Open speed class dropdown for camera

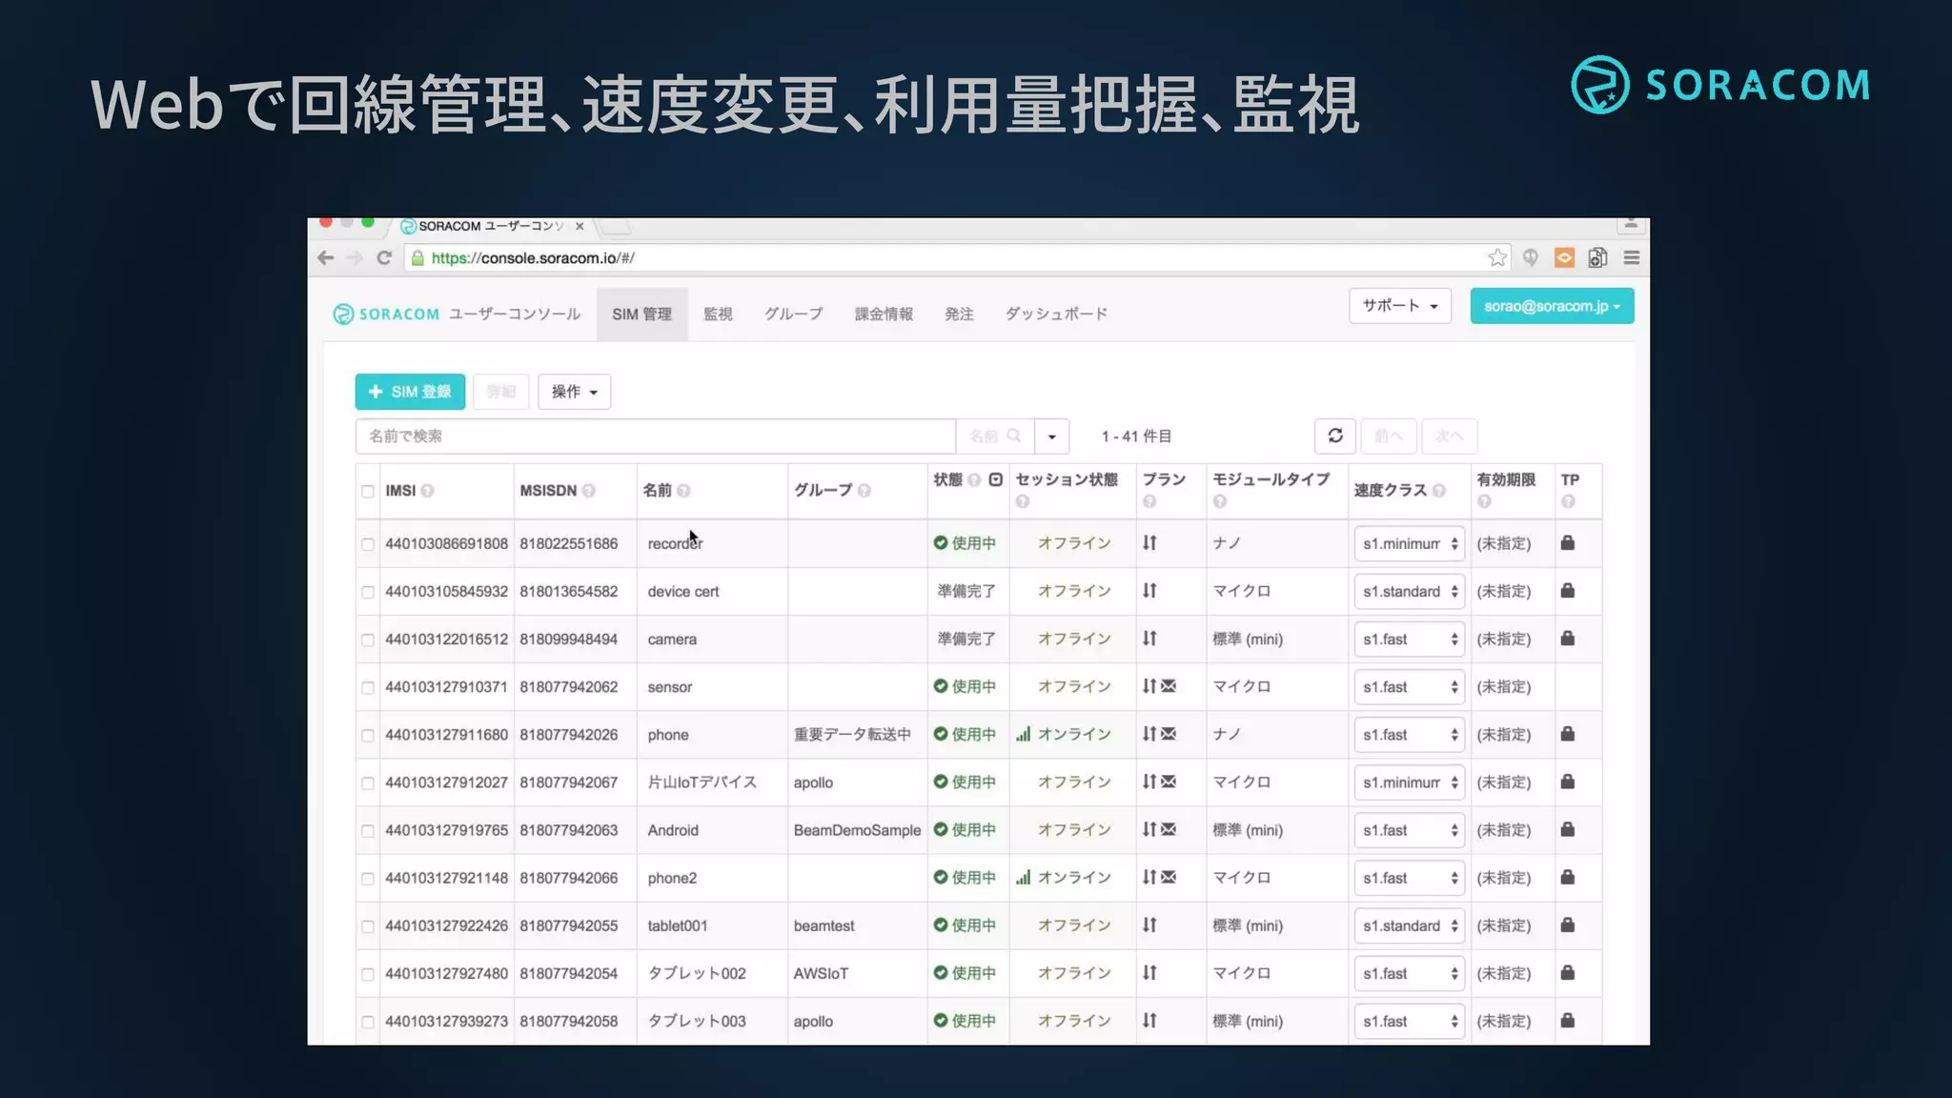coord(1409,639)
